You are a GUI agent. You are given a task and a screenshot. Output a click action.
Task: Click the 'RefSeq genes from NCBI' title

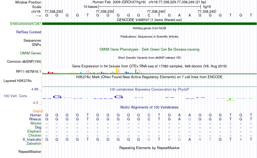tap(149, 28)
